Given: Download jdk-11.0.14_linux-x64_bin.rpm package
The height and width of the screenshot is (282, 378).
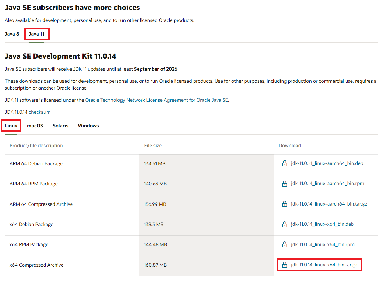Looking at the screenshot, I should tap(322, 244).
